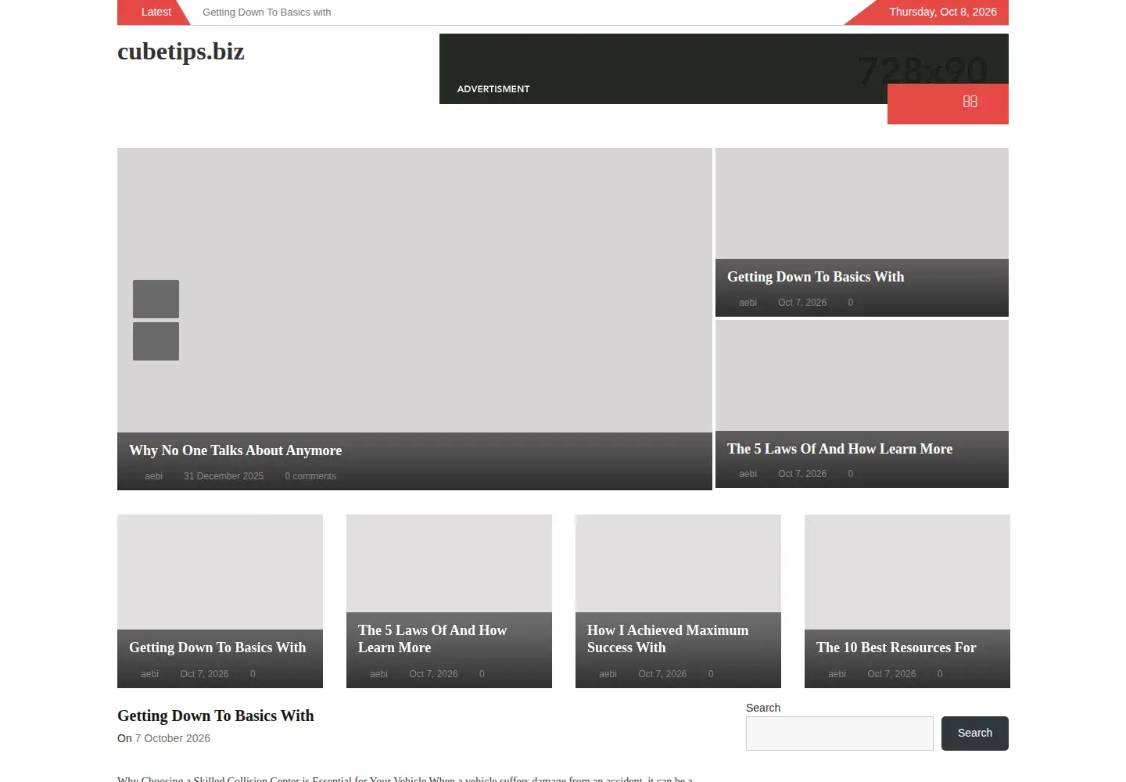The width and height of the screenshot is (1126, 782).
Task: Click the upper gray slider arrow button
Action: pos(156,299)
